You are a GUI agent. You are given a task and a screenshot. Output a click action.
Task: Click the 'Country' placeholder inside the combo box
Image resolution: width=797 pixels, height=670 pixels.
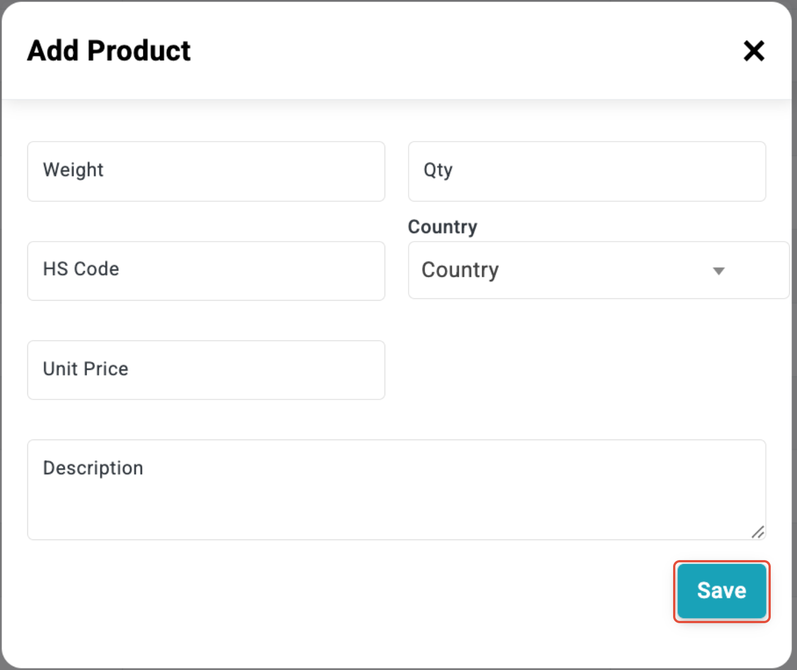pyautogui.click(x=460, y=270)
